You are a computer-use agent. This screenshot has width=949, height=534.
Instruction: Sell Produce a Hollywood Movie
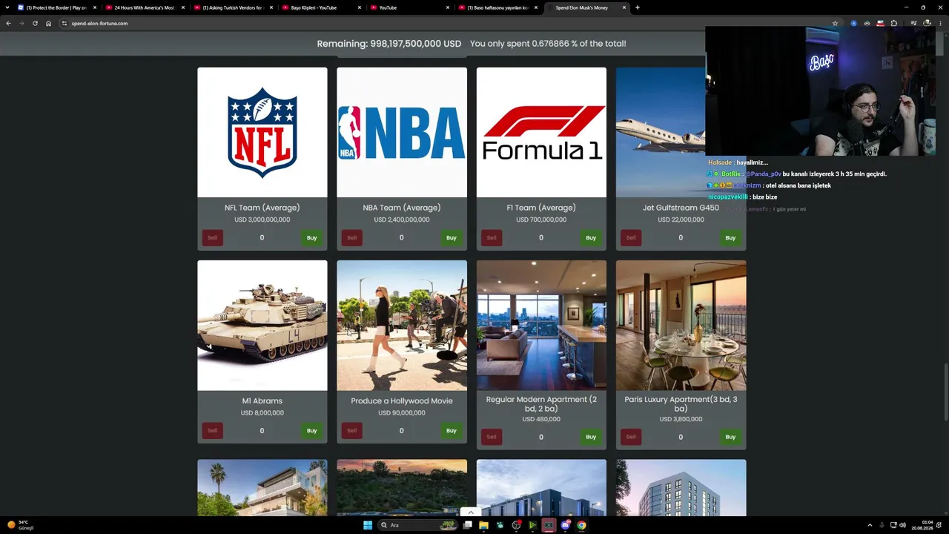pyautogui.click(x=352, y=431)
